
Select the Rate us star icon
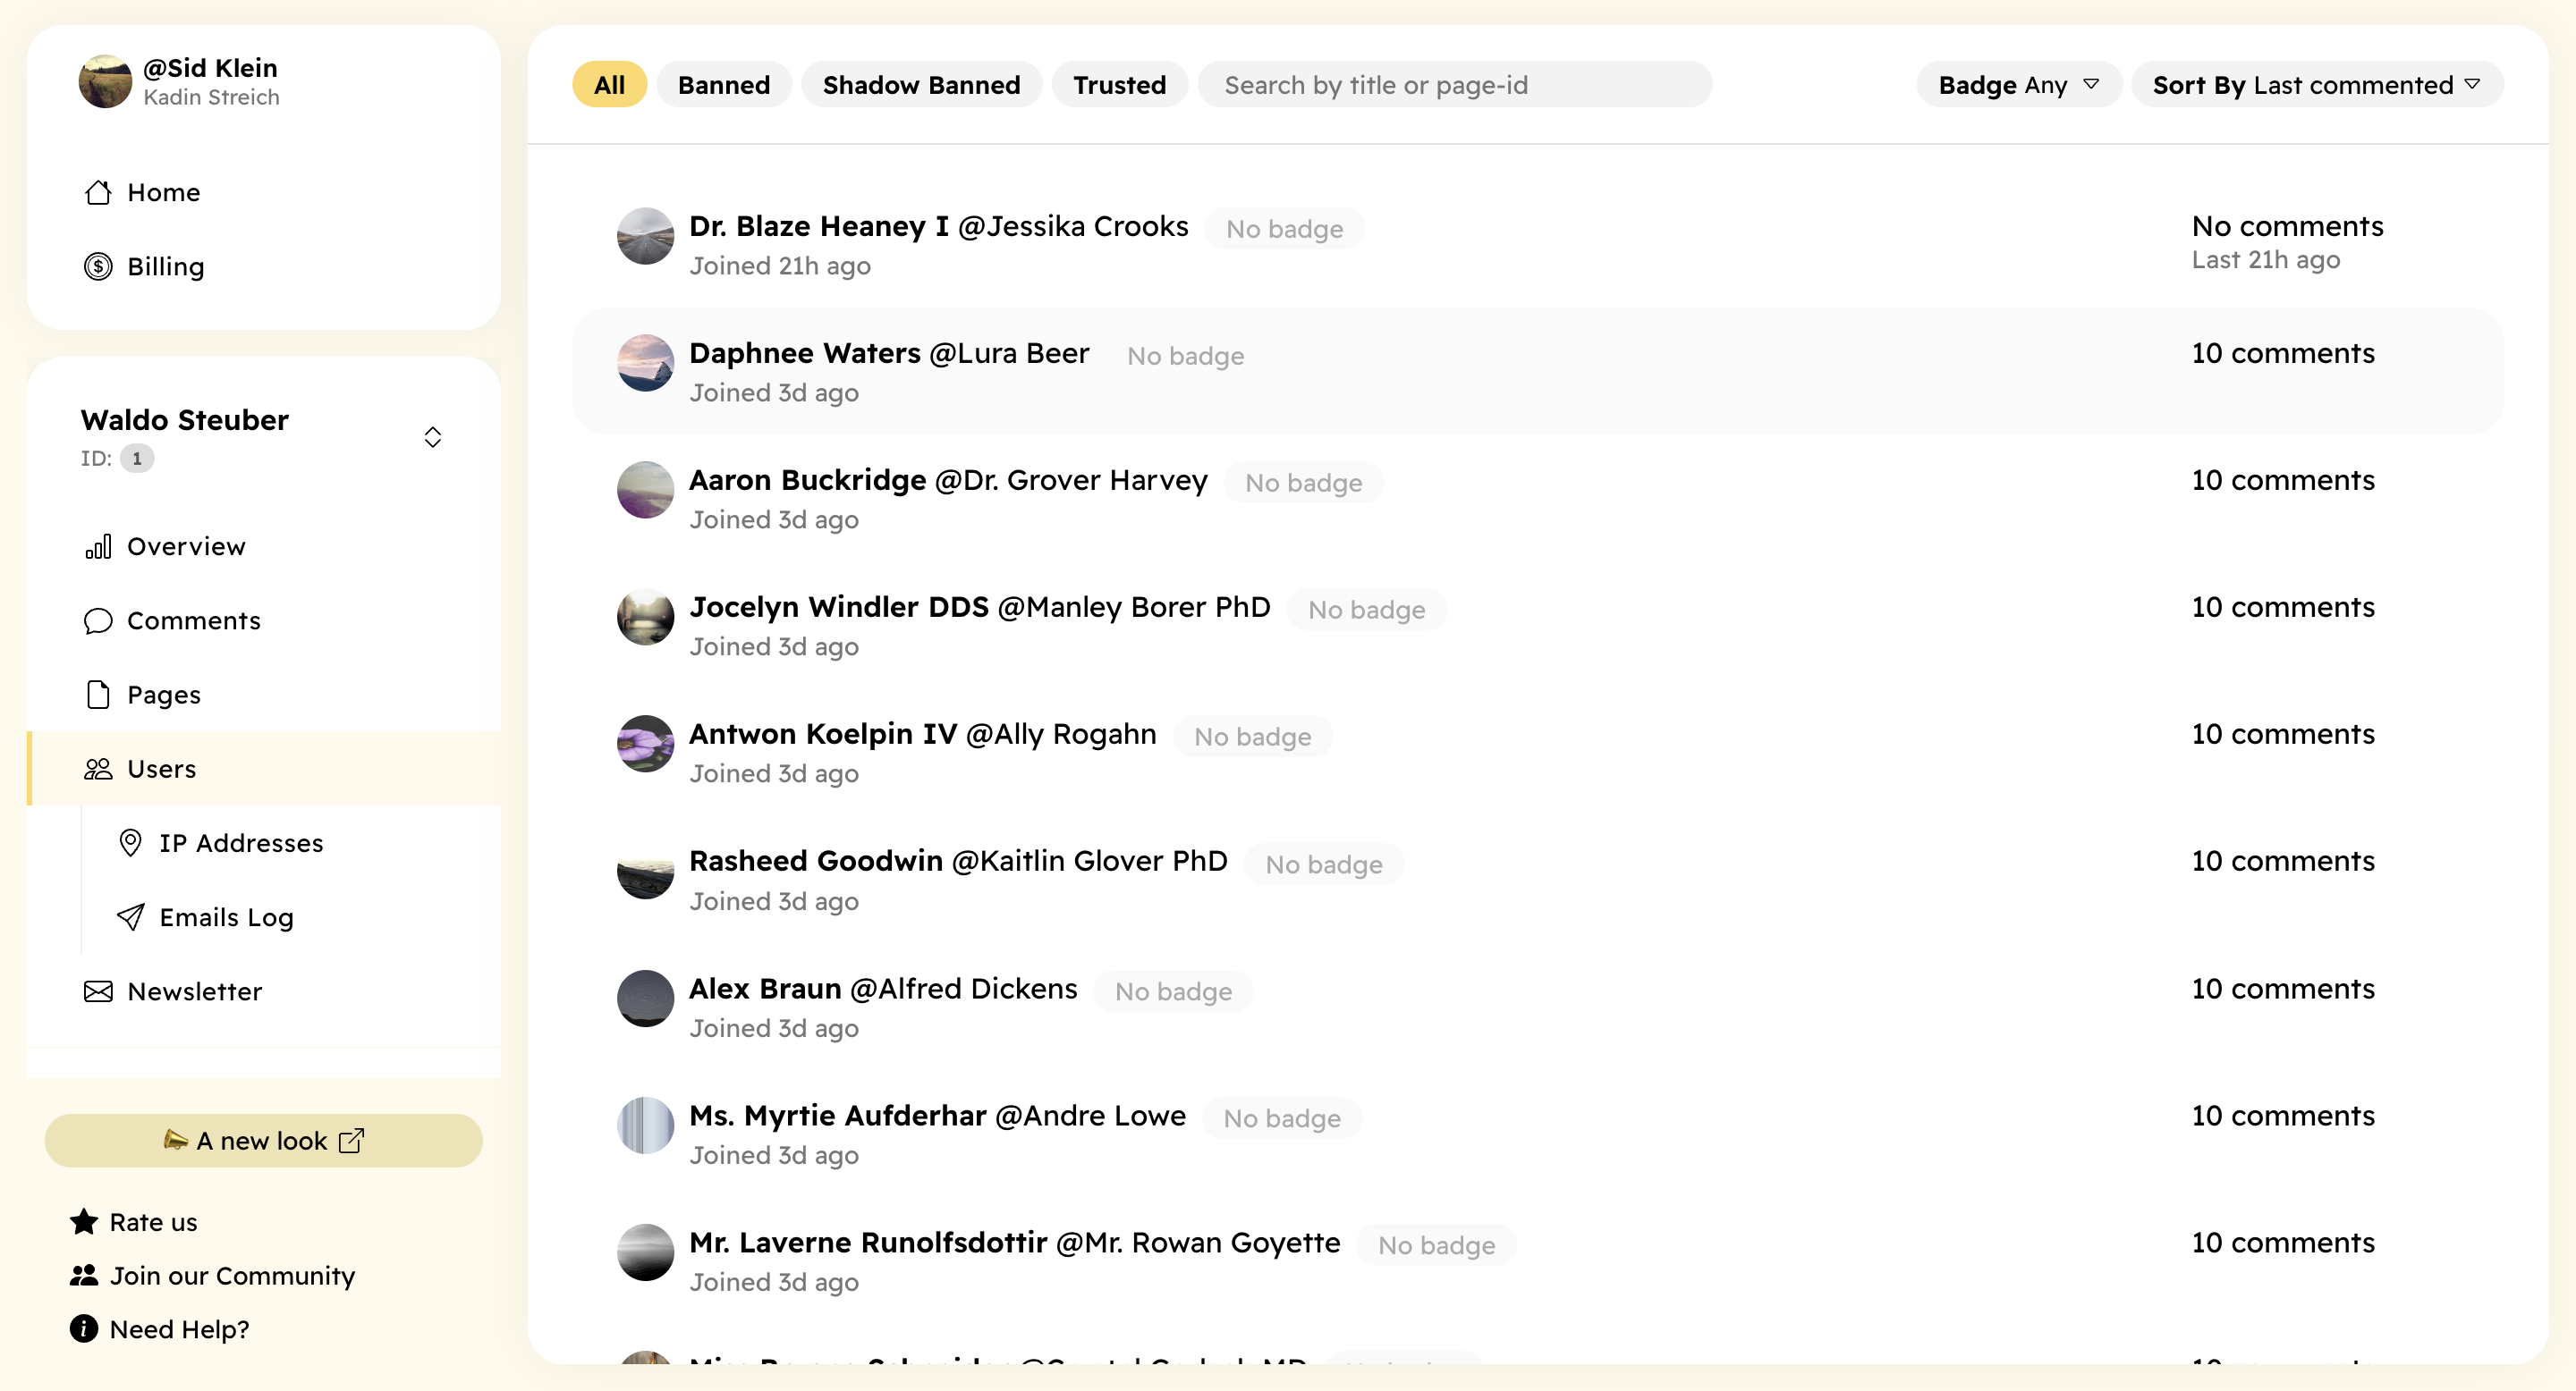[x=83, y=1220]
